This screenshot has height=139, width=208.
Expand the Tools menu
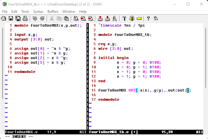click(x=25, y=12)
